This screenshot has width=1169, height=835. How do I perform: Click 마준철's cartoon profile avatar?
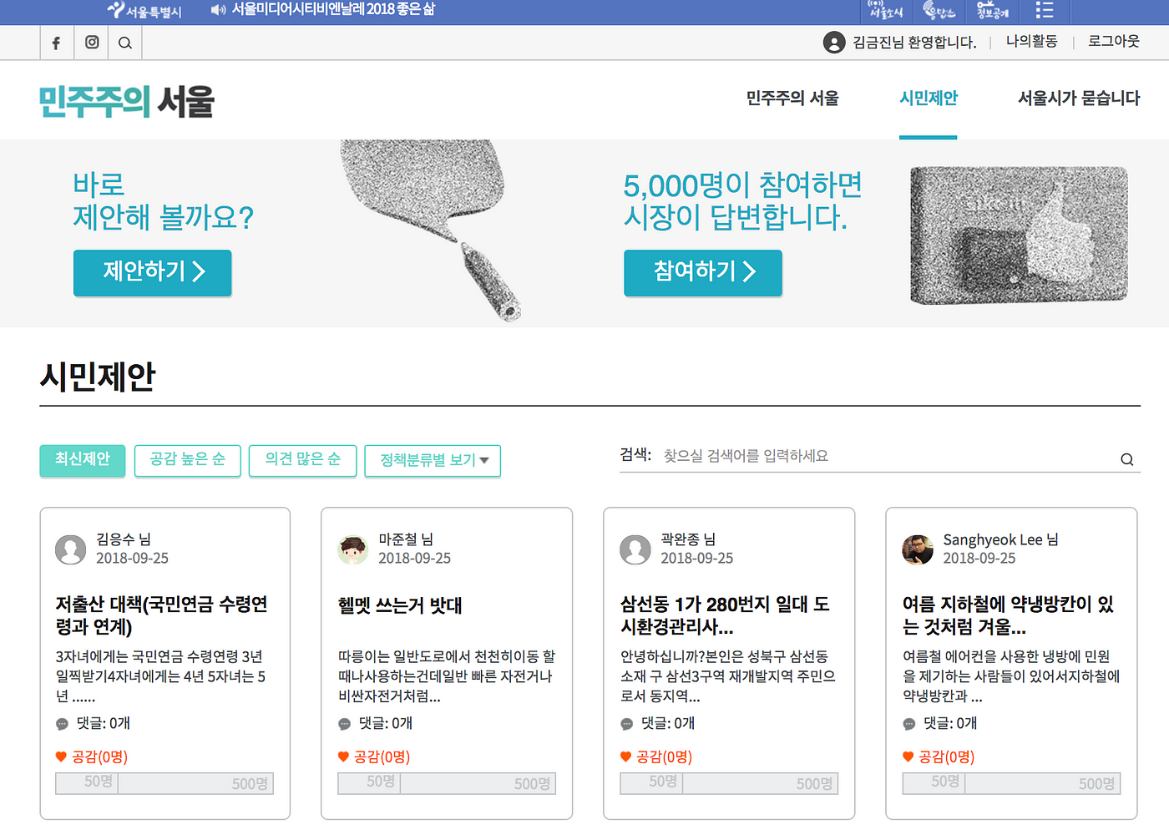click(353, 549)
